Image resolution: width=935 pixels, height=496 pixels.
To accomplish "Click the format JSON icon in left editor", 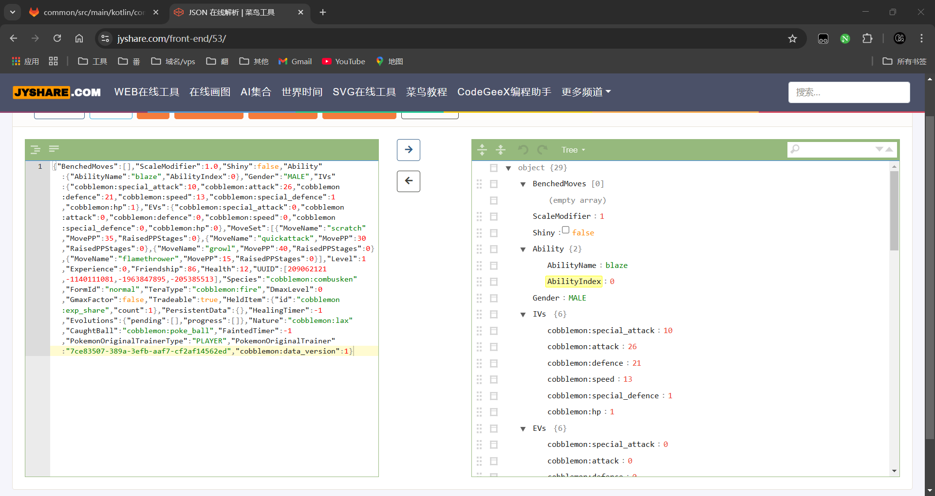I will [36, 149].
